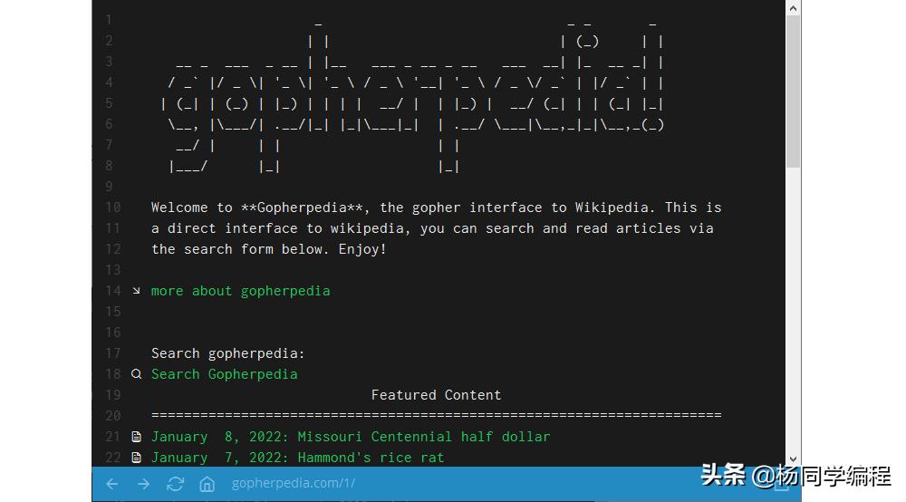Click the 'the search form below. Enjoy!' line

[x=269, y=249]
